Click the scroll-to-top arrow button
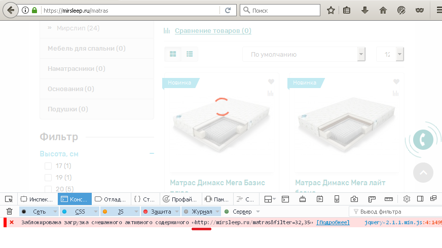The width and height of the screenshot is (442, 248). tap(423, 173)
